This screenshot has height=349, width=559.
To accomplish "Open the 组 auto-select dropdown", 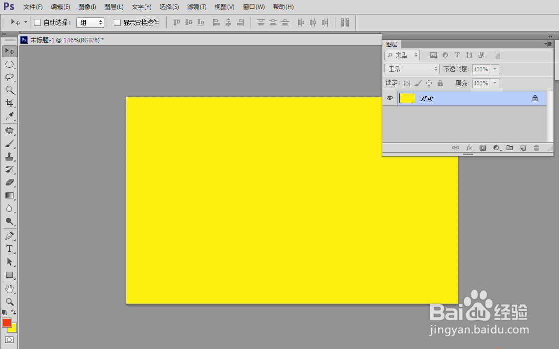I will (x=90, y=22).
